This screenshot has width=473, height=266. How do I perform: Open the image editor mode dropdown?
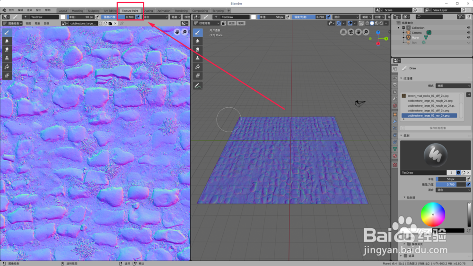click(x=12, y=23)
